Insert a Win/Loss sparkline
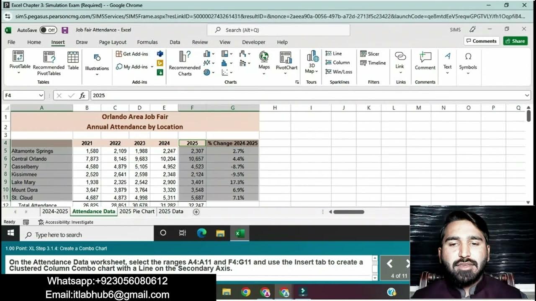536x301 pixels. click(339, 72)
